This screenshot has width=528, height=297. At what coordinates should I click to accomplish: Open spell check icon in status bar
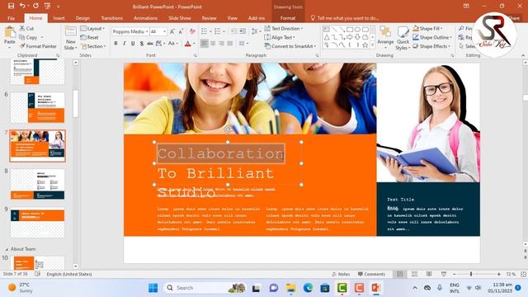38,274
